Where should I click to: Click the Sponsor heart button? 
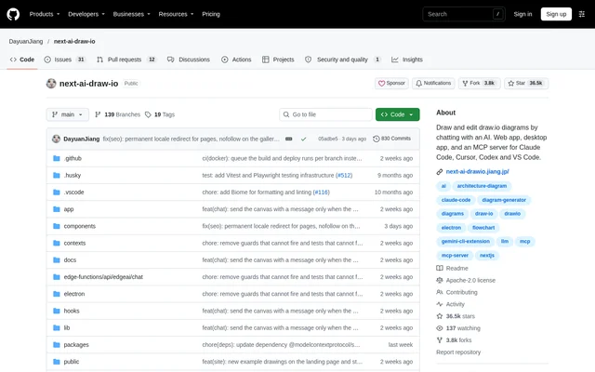391,83
